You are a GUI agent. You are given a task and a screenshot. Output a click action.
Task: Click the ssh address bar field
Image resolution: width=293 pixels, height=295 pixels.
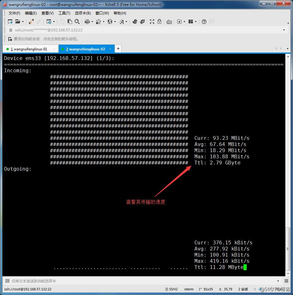tap(147, 30)
